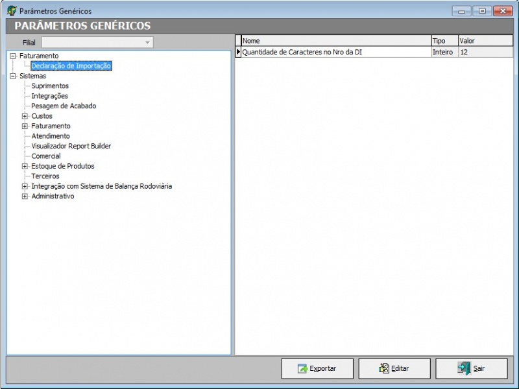
Task: Expand Estoque de Produtos node
Action: click(x=25, y=166)
